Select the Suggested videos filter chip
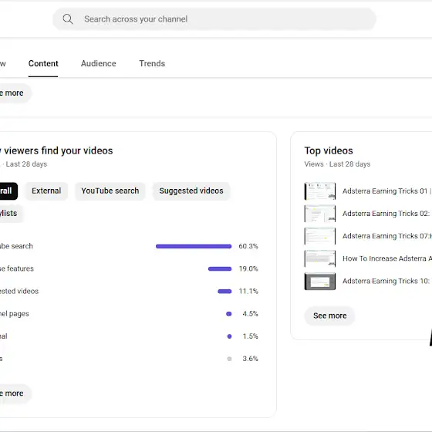 pos(191,191)
